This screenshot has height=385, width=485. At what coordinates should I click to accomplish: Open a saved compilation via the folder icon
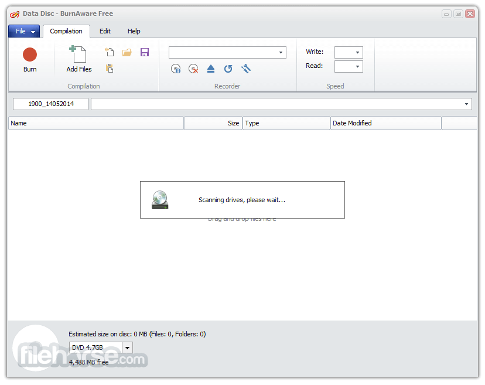click(127, 52)
